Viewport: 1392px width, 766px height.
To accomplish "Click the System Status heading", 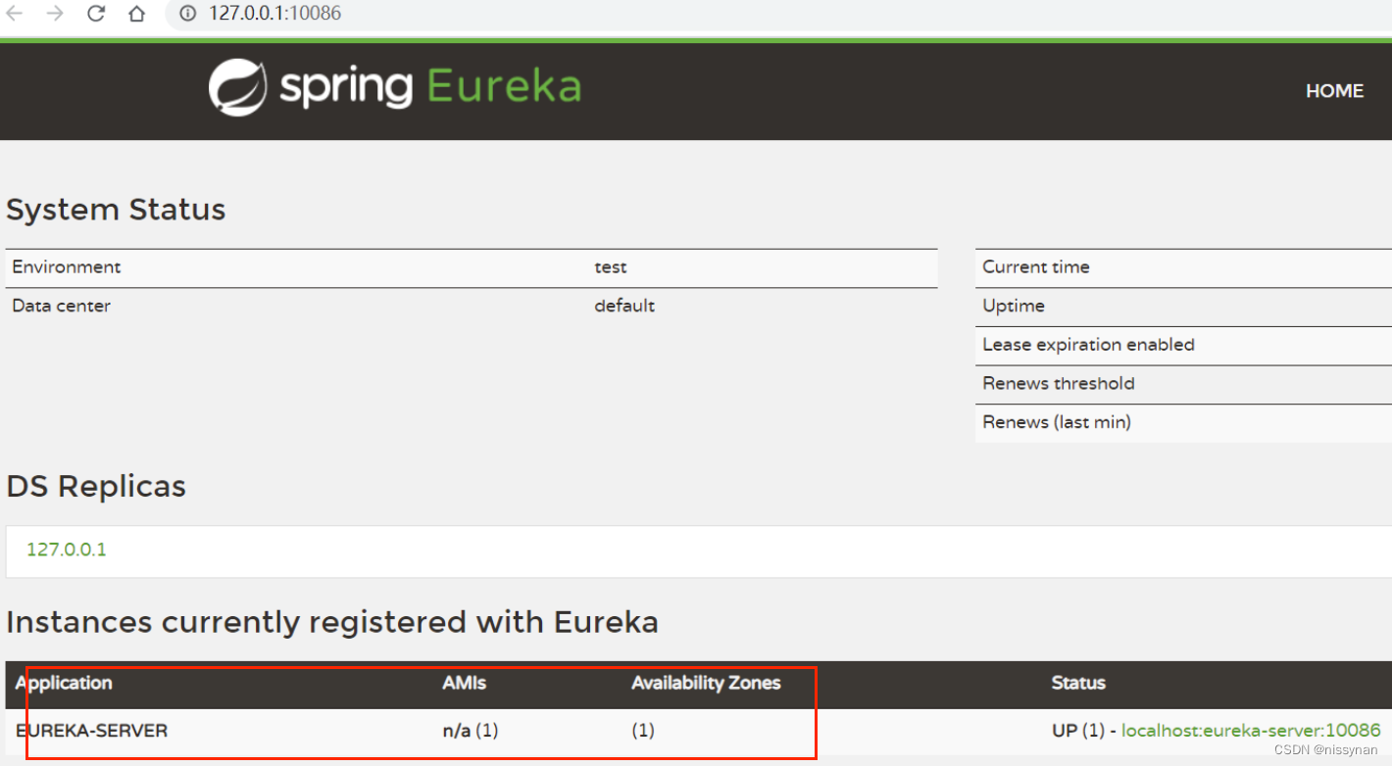I will 116,210.
